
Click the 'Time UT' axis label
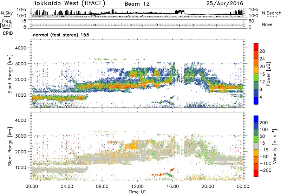pos(137,192)
